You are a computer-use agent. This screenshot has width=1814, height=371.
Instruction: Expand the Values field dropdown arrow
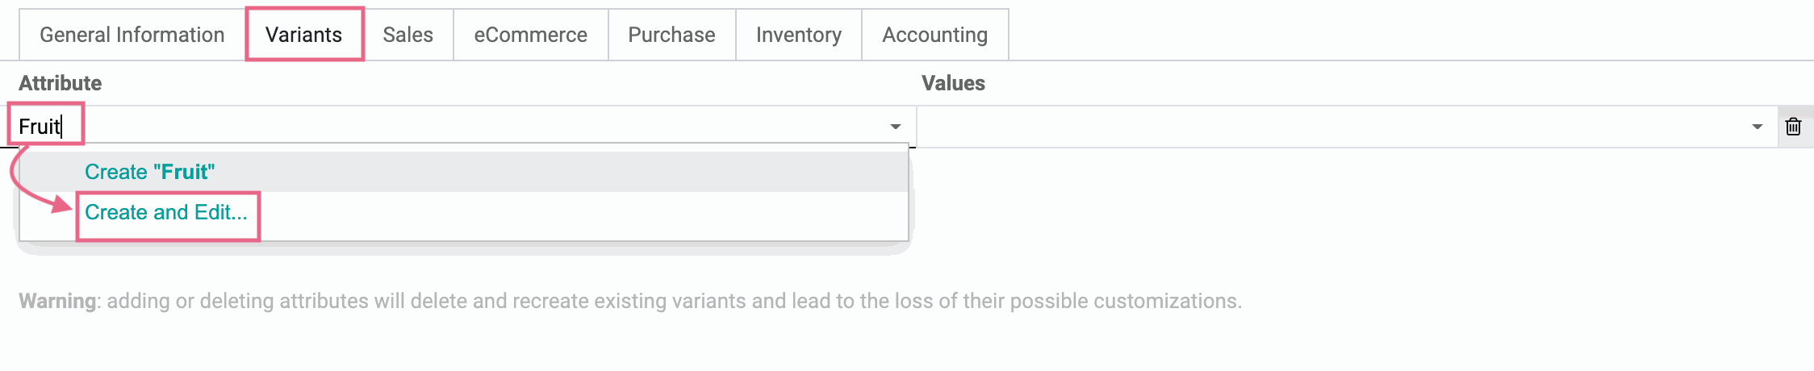(1757, 127)
